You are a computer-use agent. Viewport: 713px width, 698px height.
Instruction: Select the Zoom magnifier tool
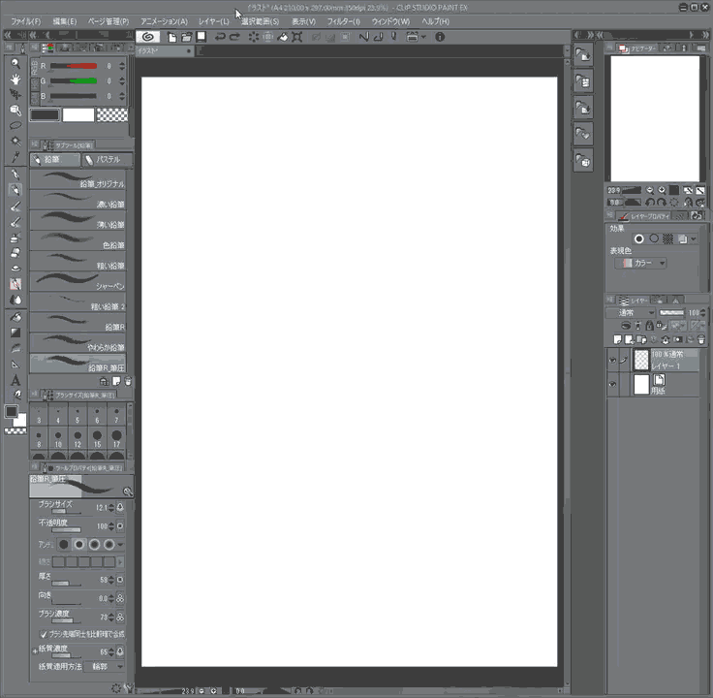[x=15, y=63]
